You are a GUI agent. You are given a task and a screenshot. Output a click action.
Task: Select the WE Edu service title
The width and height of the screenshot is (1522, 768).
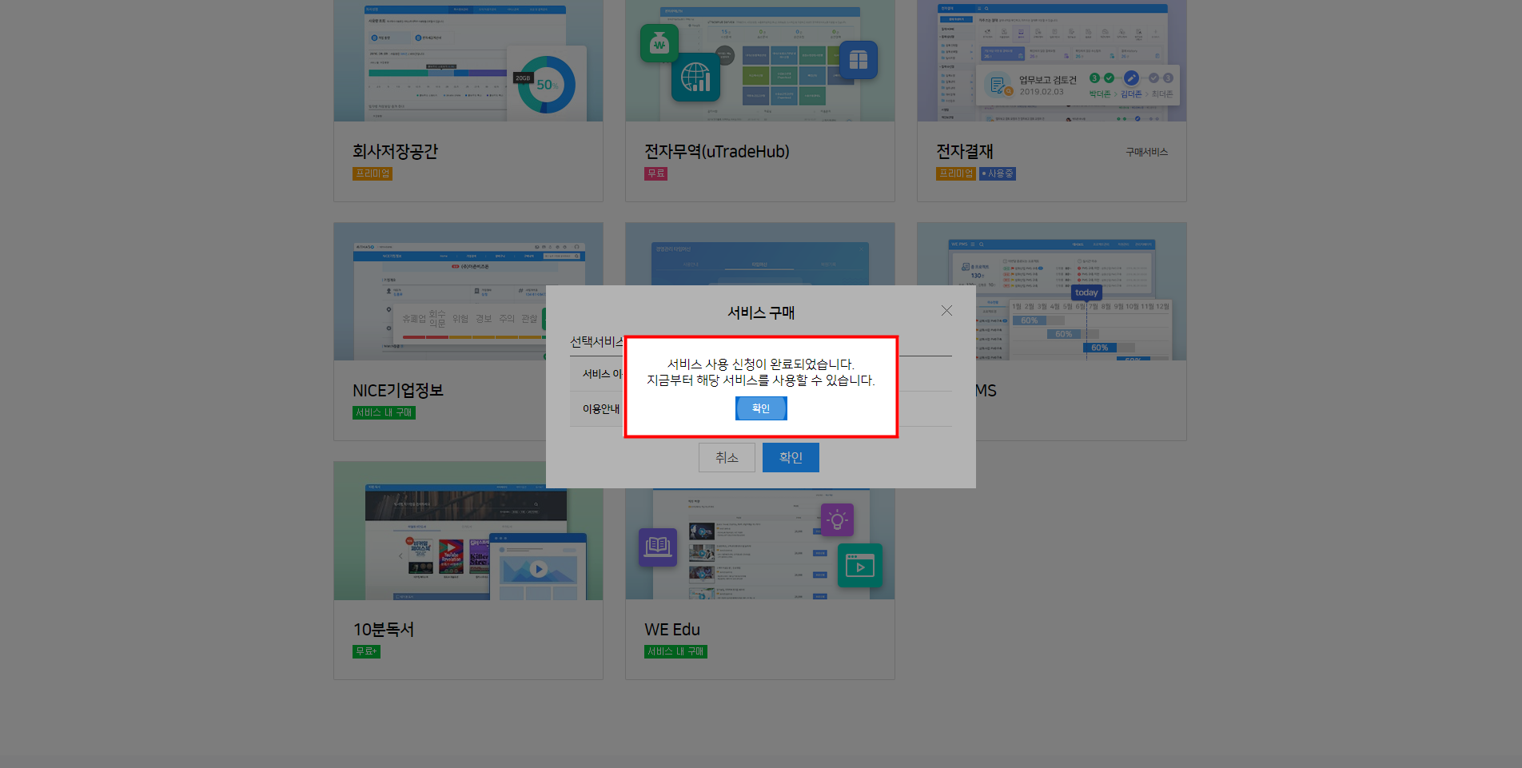pos(672,630)
